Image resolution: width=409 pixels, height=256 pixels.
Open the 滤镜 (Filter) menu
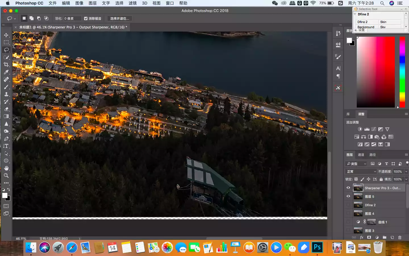click(x=132, y=3)
